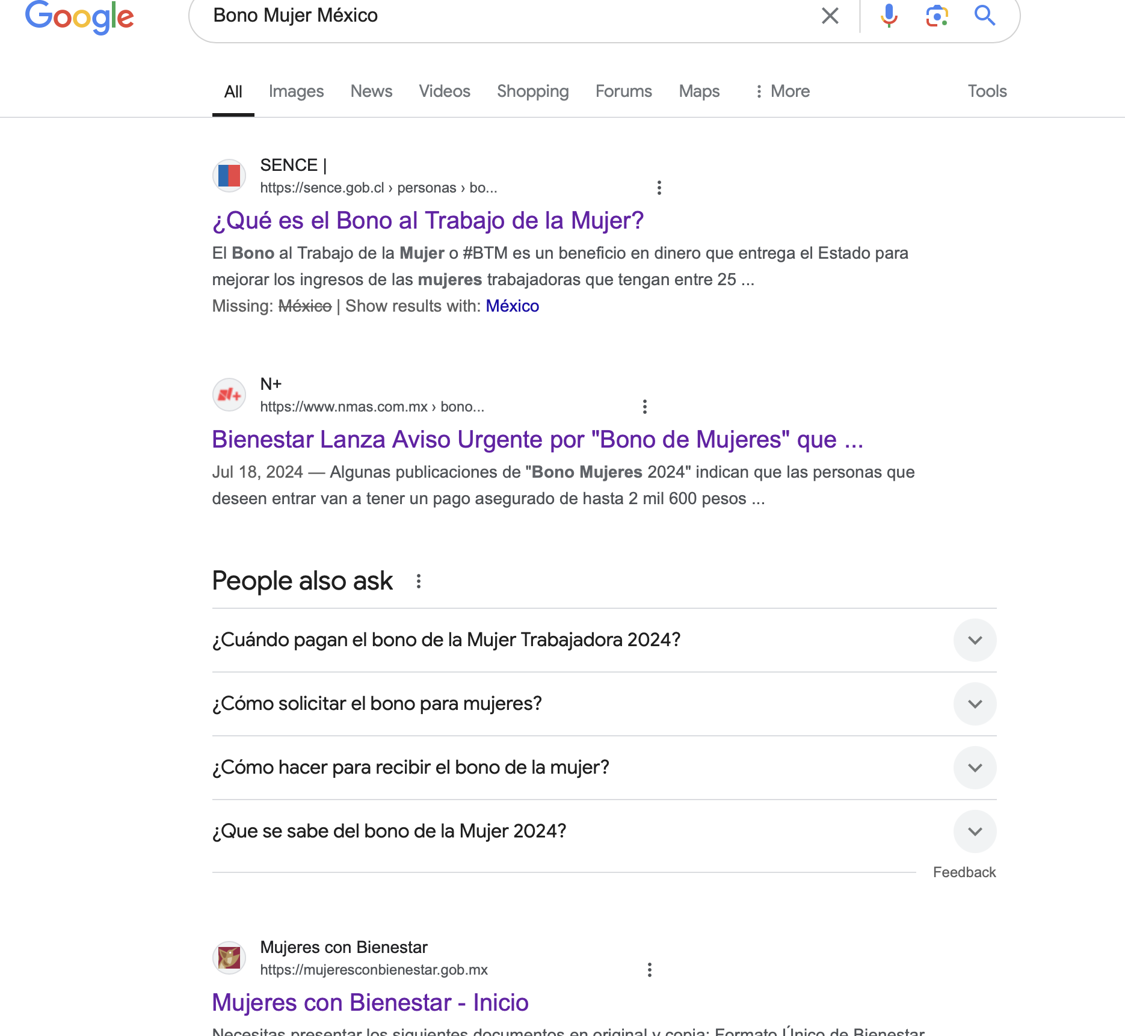
Task: Open "¿Qué es el Bono al Trabajo" link
Action: [x=428, y=221]
